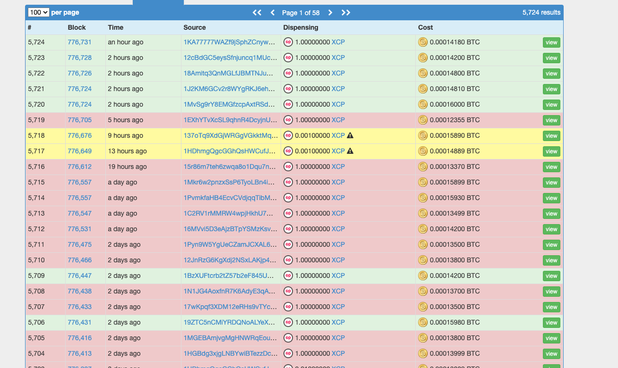Open XCP asset link in row 5,707
618x368 pixels.
338,307
